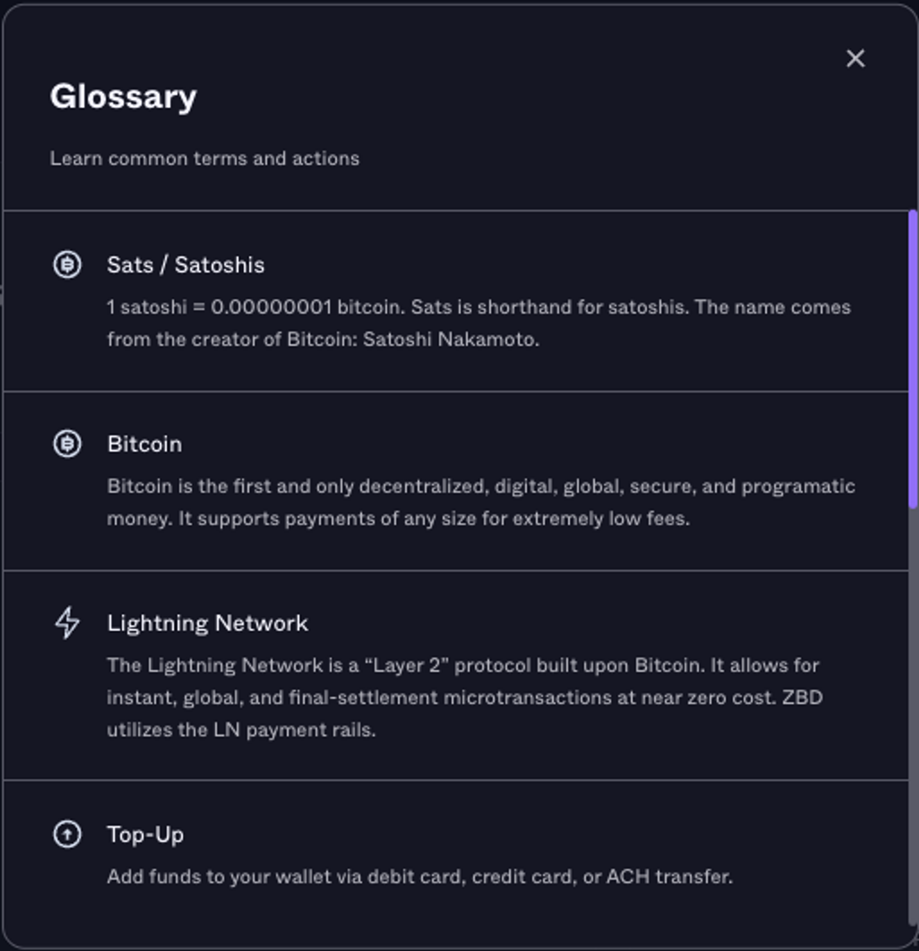Click the purple scrollbar thumb

pos(913,359)
